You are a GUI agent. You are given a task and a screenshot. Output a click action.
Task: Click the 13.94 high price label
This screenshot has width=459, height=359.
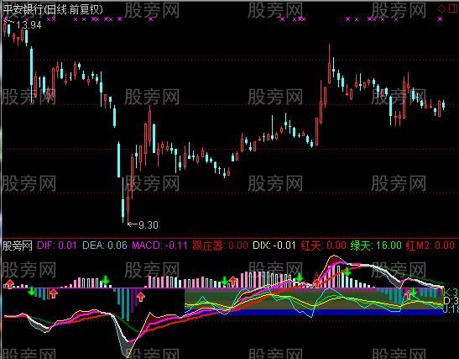(x=29, y=25)
